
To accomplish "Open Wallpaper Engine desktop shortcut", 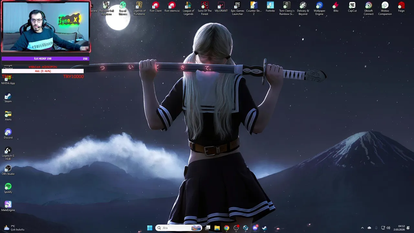I will tap(319, 8).
